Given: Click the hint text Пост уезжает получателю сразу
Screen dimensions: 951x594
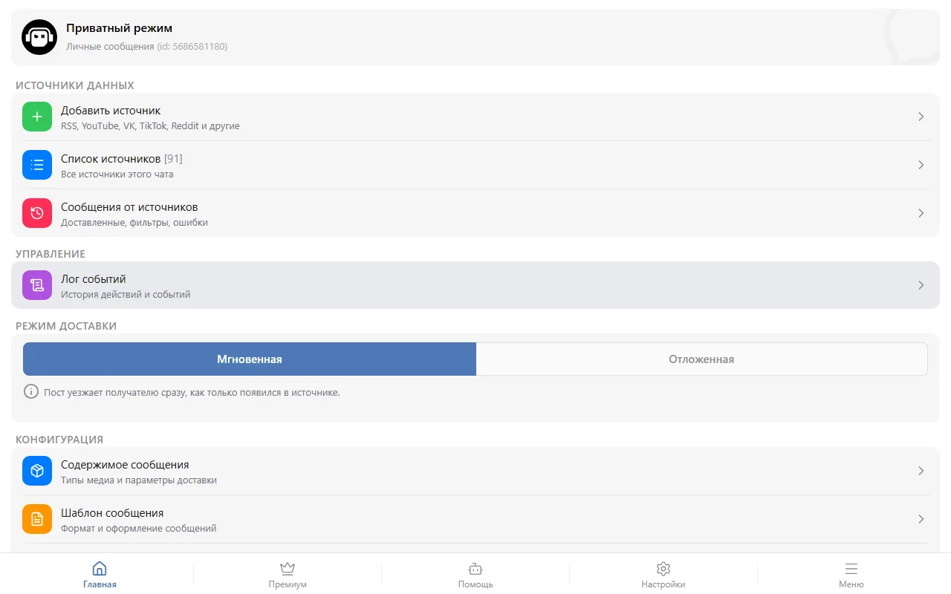Looking at the screenshot, I should [192, 392].
